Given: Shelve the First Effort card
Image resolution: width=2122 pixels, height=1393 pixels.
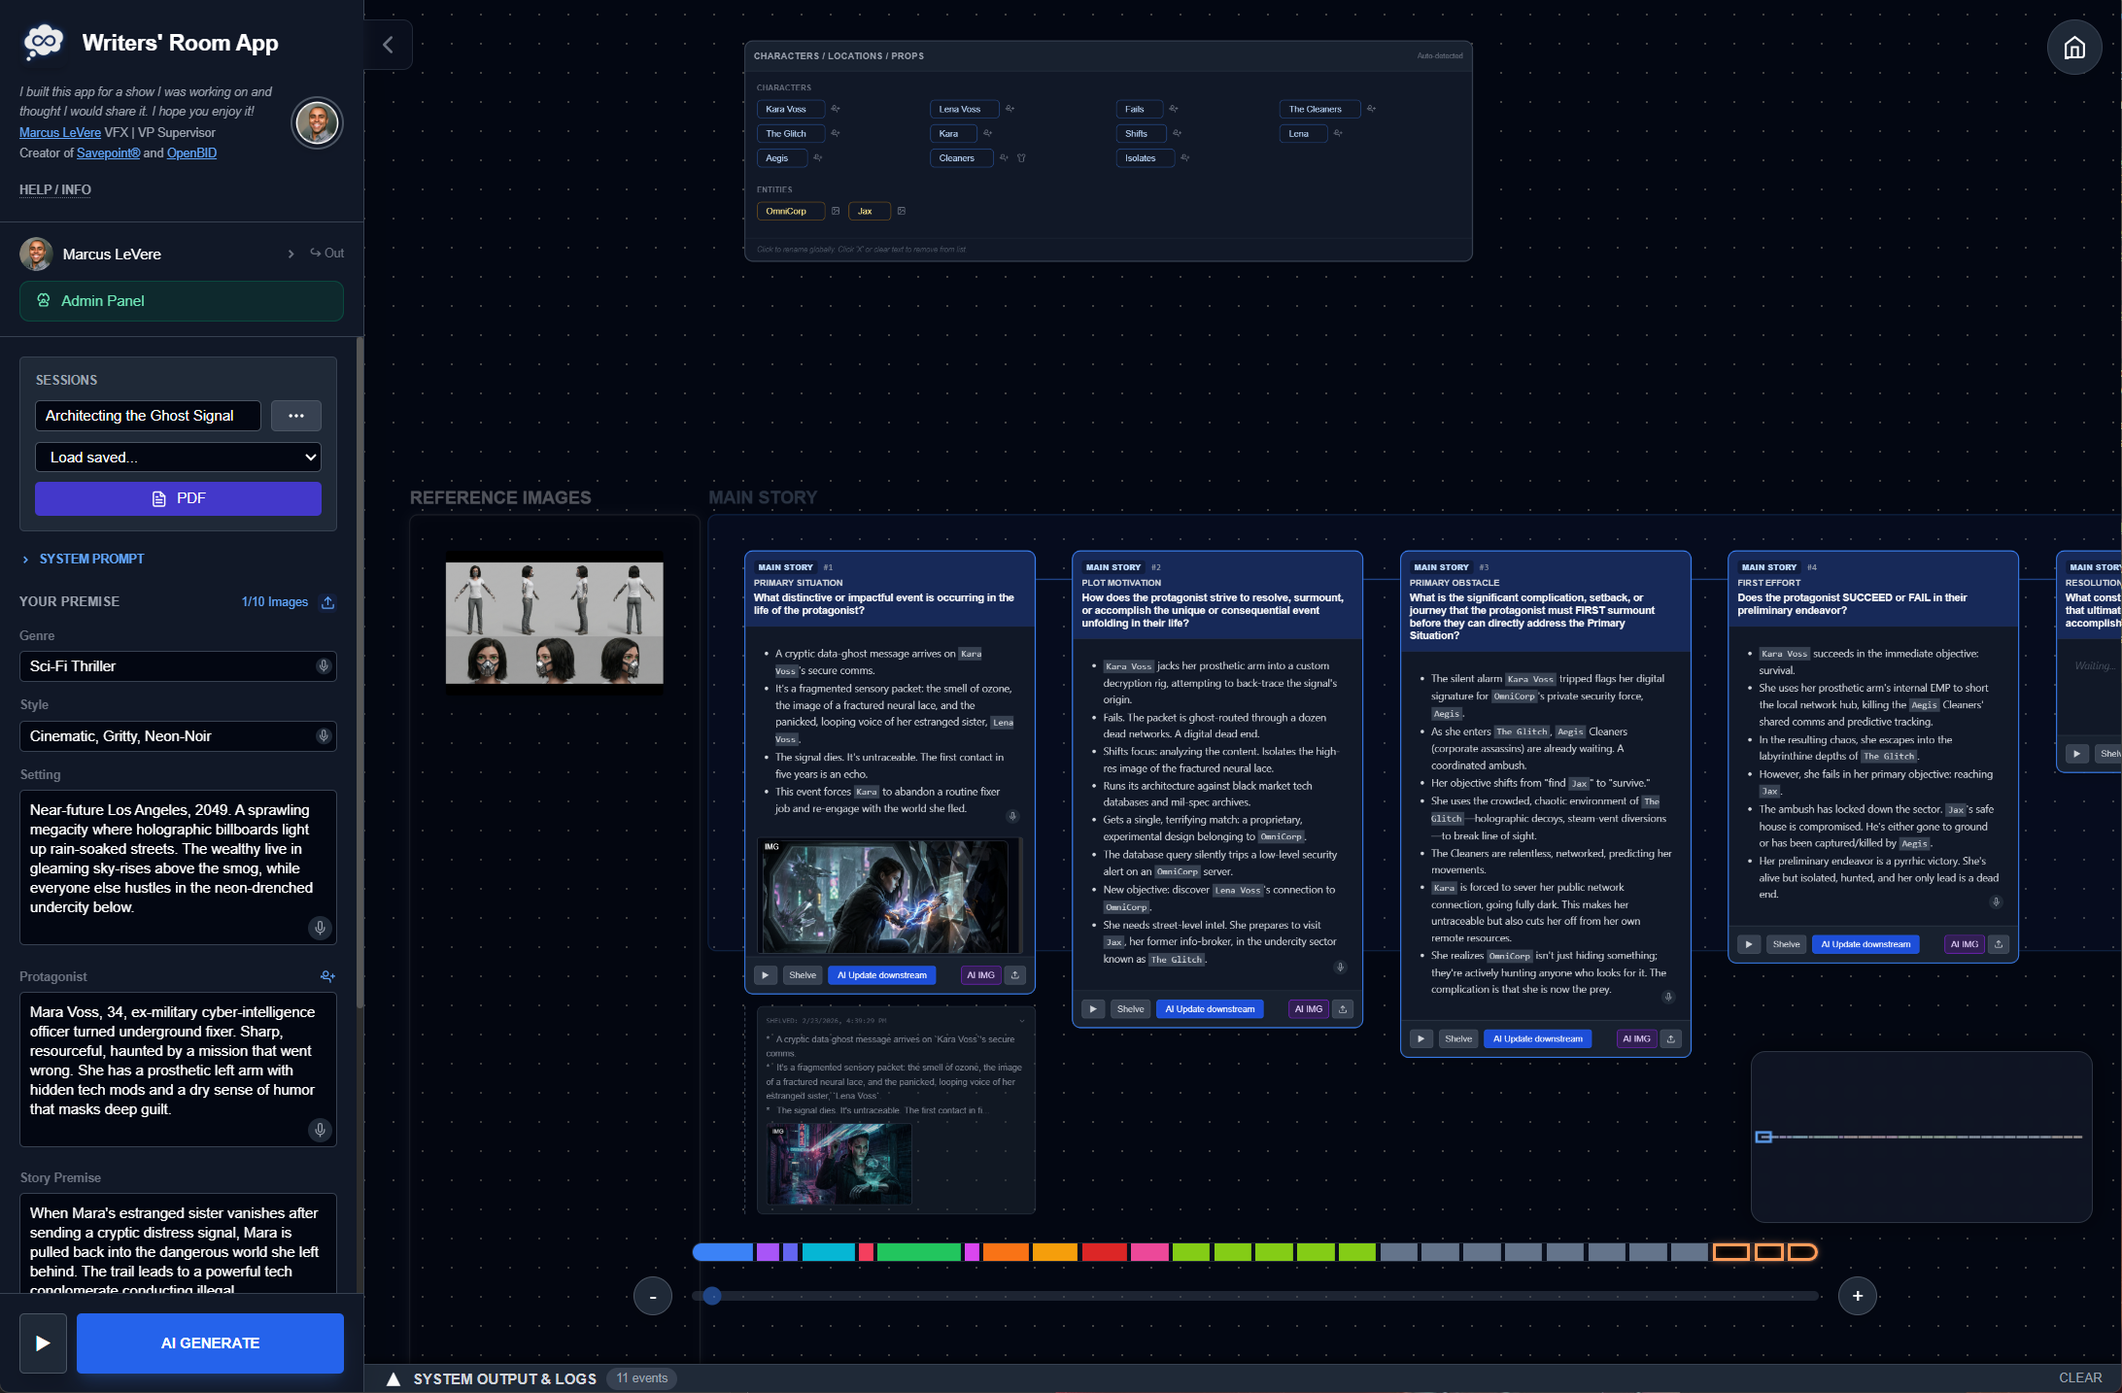Looking at the screenshot, I should pos(1786,943).
